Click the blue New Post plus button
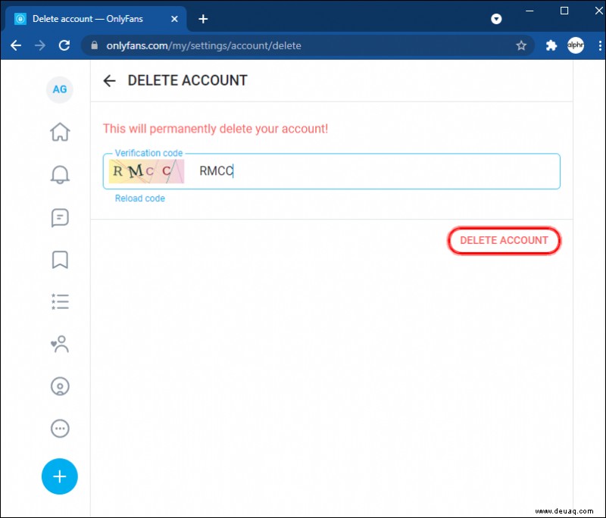Image resolution: width=606 pixels, height=518 pixels. [x=60, y=476]
